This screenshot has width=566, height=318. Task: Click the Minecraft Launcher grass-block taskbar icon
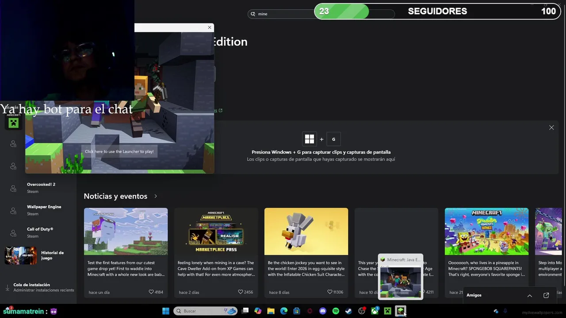tap(401, 311)
